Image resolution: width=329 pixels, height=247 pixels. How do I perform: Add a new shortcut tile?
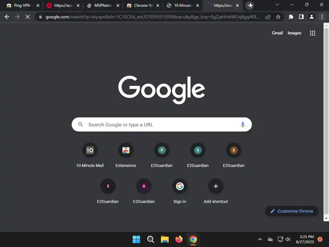[x=216, y=191]
